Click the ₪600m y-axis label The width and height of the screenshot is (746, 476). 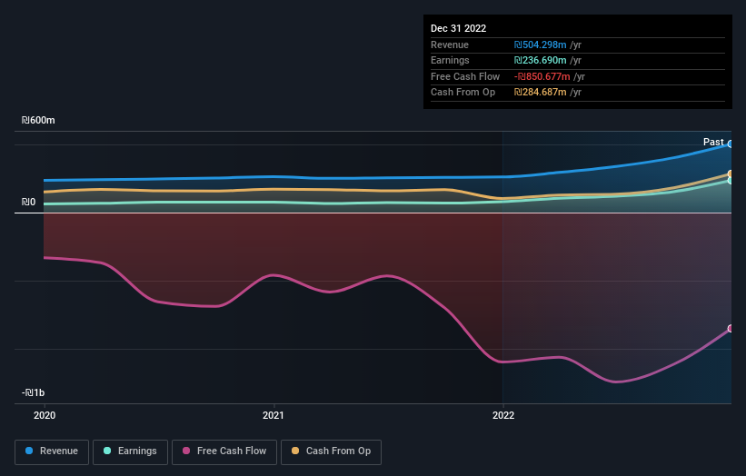pos(38,121)
